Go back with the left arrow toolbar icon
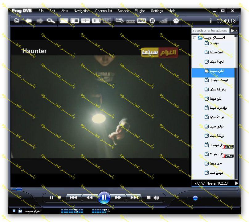This screenshot has width=249, height=222. 29,21
